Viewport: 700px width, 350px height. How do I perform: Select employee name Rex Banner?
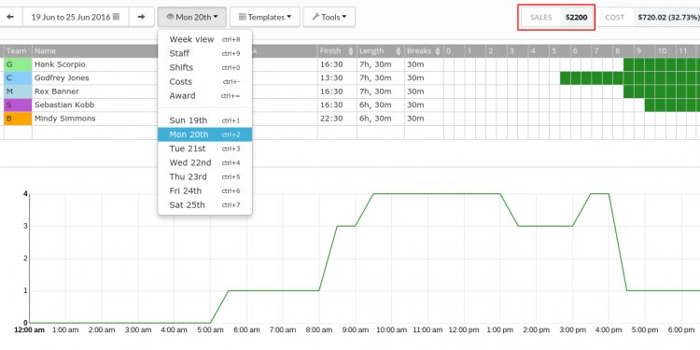click(x=57, y=91)
